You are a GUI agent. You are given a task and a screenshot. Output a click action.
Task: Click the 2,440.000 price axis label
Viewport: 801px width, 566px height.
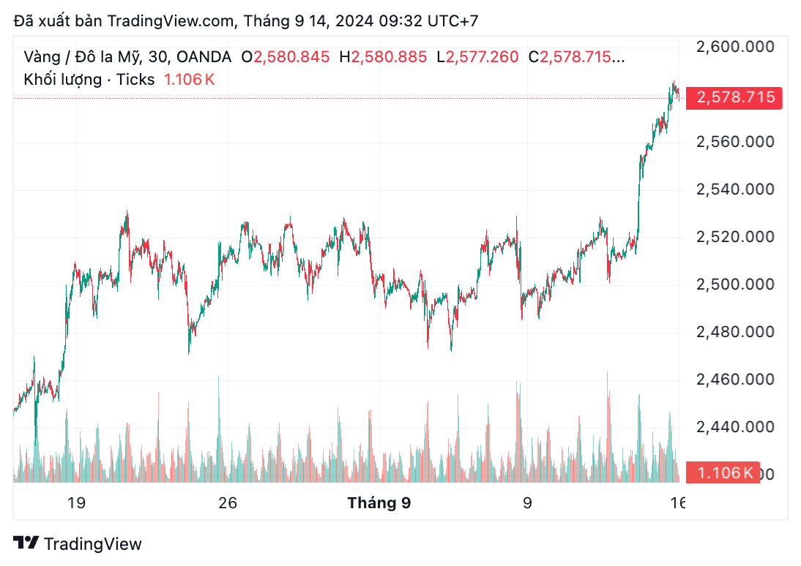[735, 426]
